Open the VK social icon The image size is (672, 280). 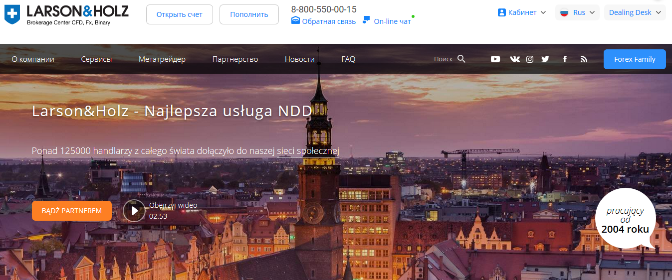coord(515,59)
